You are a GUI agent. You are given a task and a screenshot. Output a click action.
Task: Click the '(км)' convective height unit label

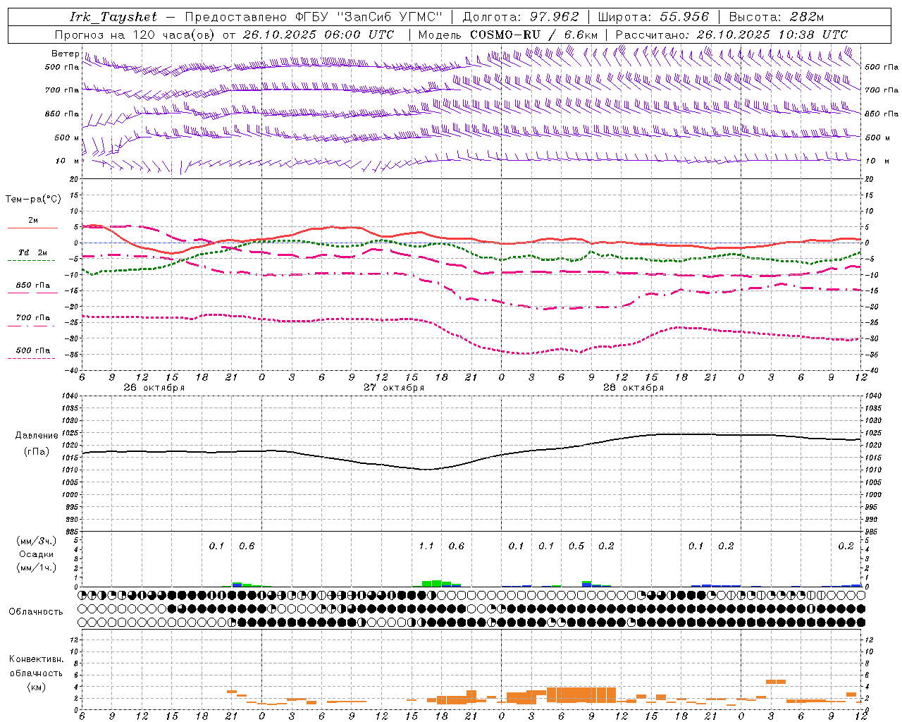pyautogui.click(x=36, y=687)
